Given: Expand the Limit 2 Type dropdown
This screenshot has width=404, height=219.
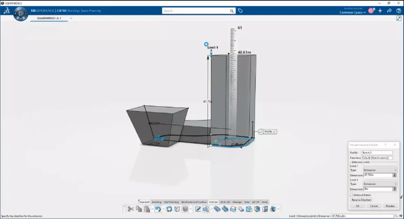Looking at the screenshot, I should 380,184.
